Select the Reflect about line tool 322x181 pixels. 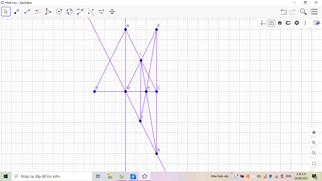click(x=91, y=12)
